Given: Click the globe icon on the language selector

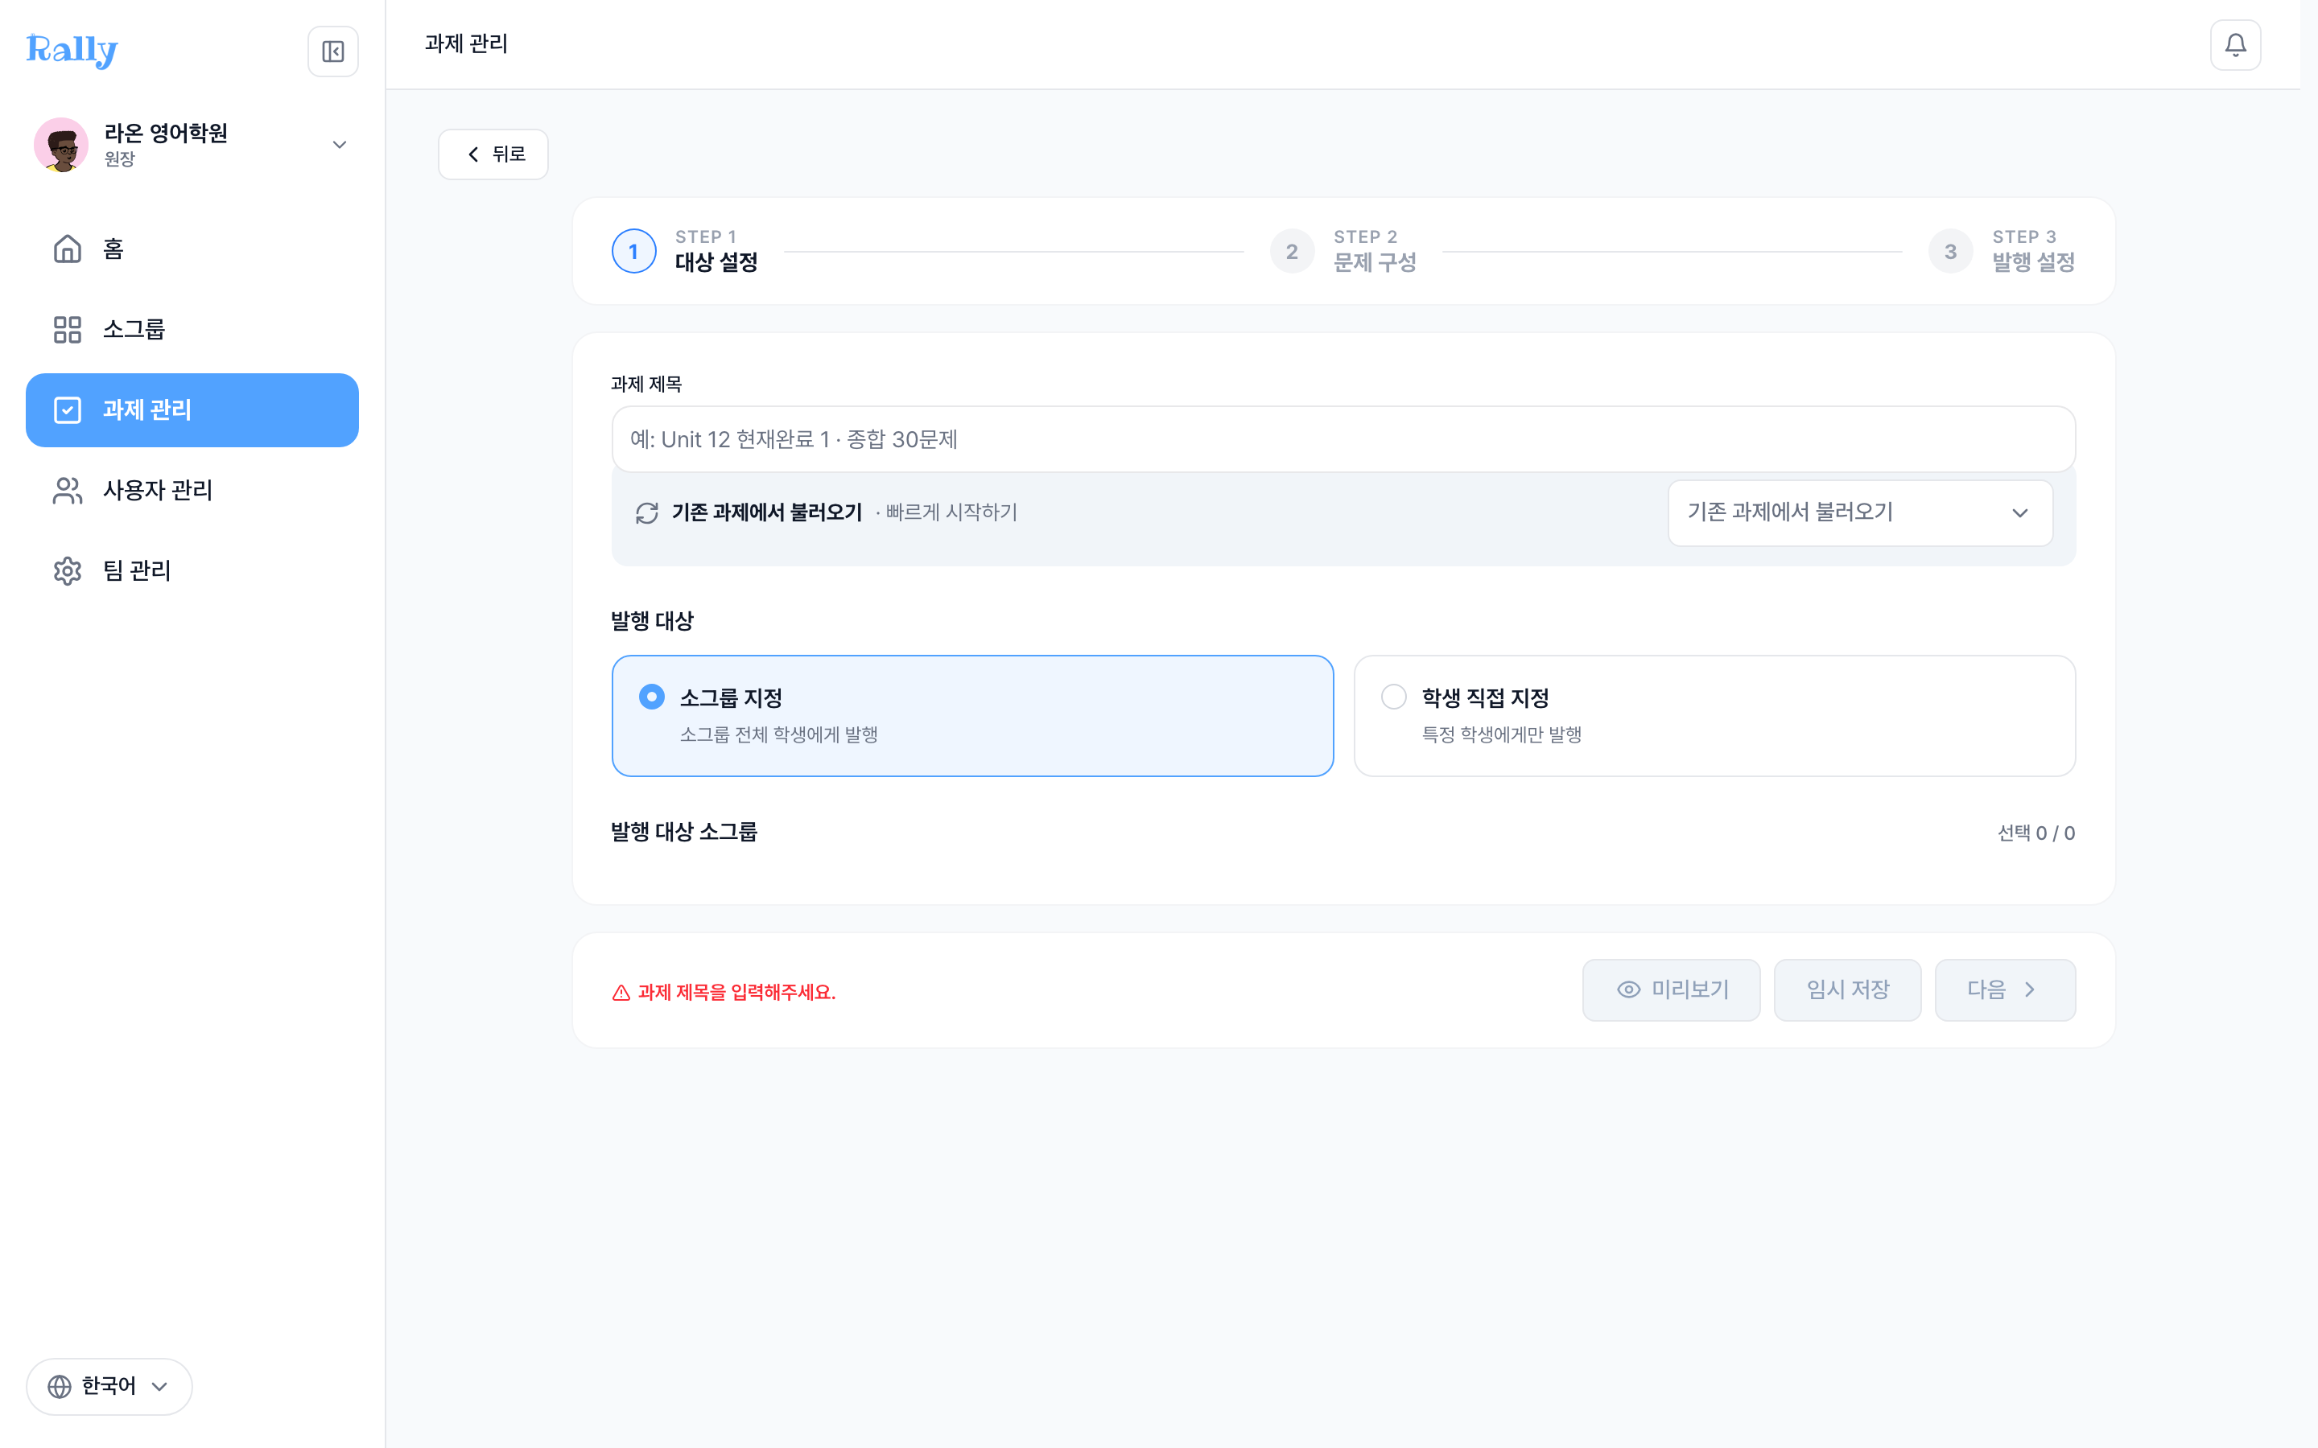Looking at the screenshot, I should point(60,1386).
